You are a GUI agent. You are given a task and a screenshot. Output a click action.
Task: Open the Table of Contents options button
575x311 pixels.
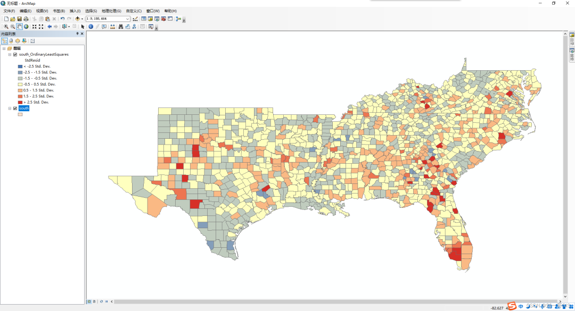pos(32,41)
